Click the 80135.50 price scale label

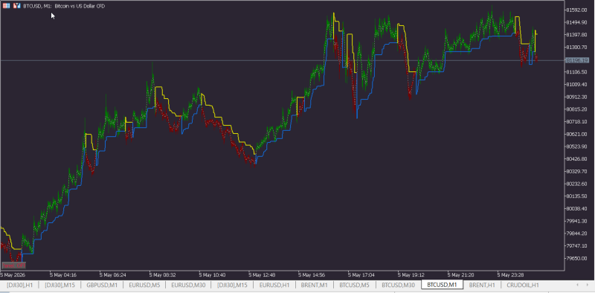click(x=577, y=196)
